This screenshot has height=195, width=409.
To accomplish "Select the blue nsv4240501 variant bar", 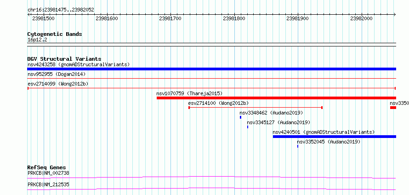I will click(x=335, y=137).
